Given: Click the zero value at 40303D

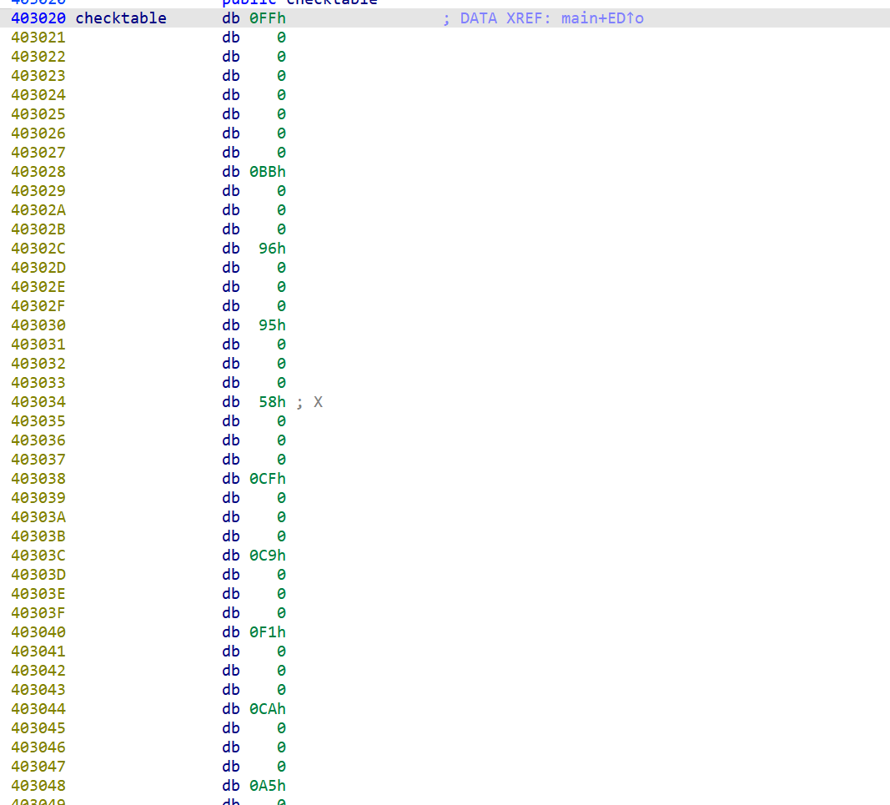Looking at the screenshot, I should [281, 575].
